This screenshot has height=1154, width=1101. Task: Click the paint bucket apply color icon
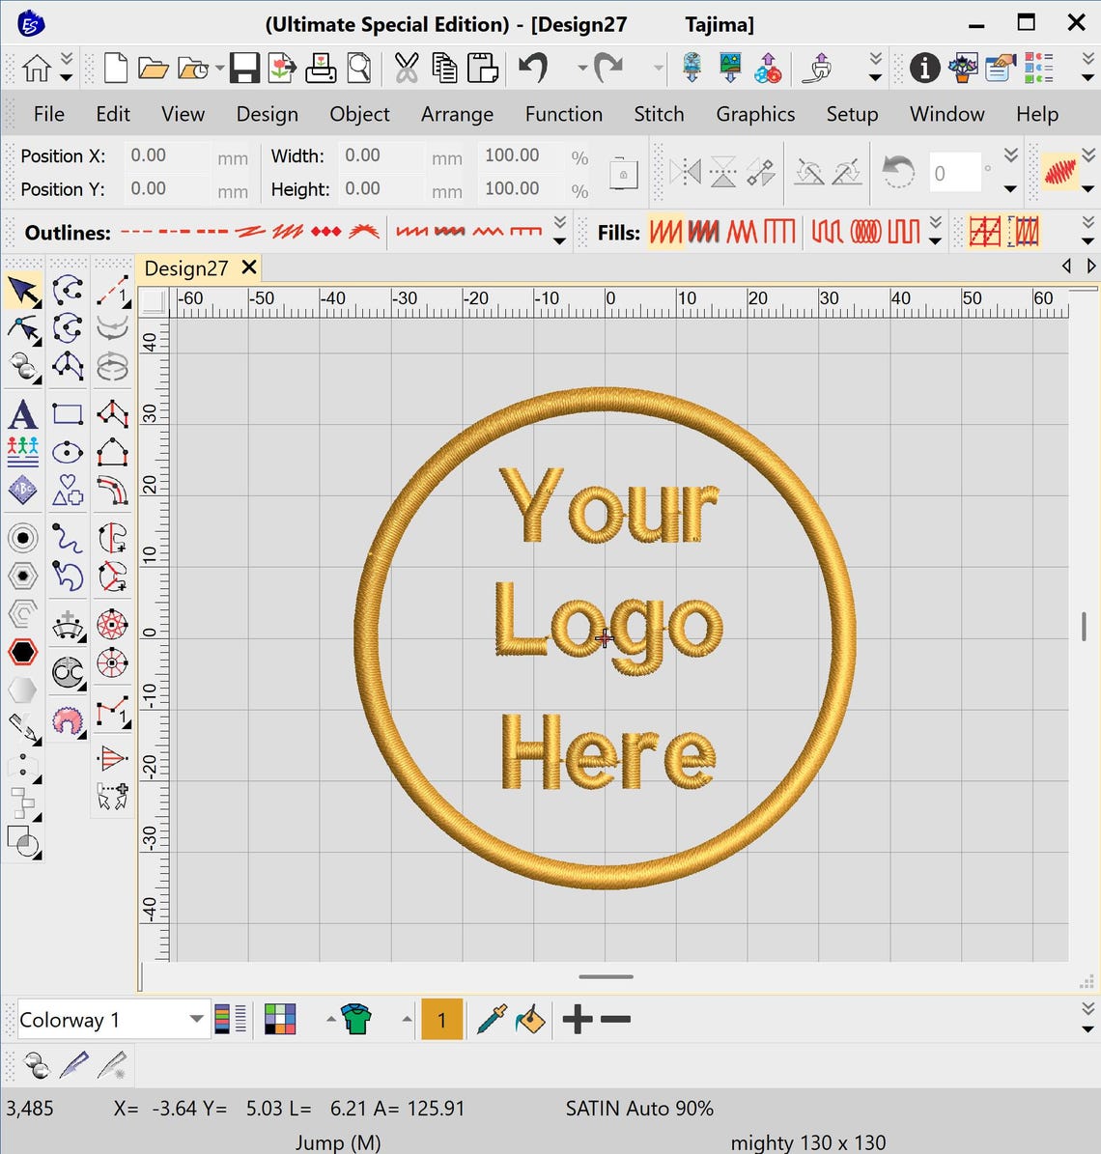point(530,1020)
